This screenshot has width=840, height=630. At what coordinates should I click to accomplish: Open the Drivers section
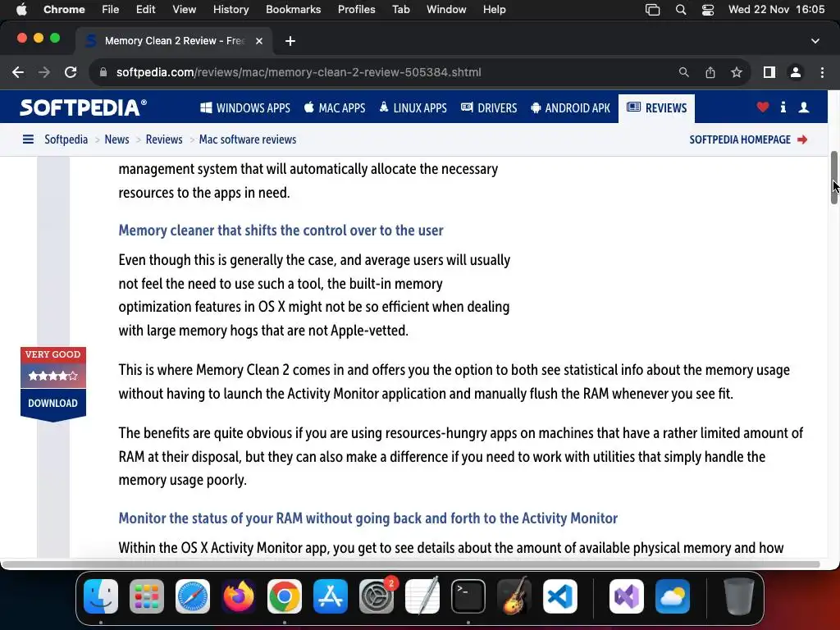[x=489, y=108]
